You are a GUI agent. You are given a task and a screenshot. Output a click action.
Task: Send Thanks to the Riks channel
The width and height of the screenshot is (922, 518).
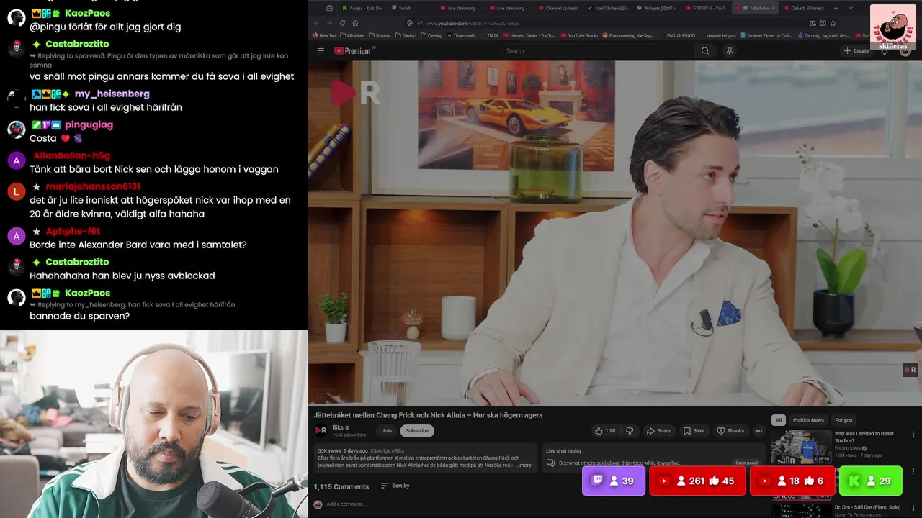(730, 431)
